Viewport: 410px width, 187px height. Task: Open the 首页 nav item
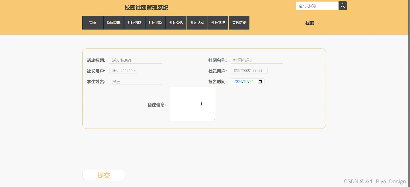point(93,23)
